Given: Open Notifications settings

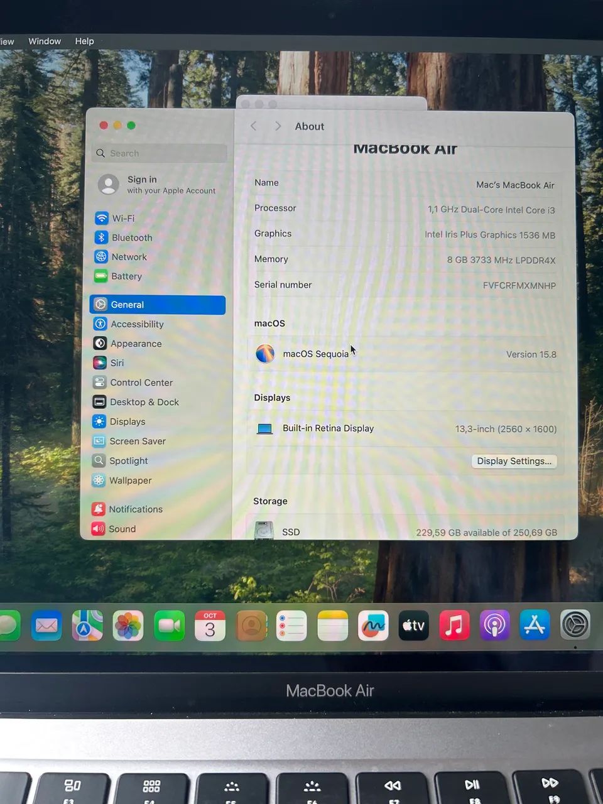Looking at the screenshot, I should [x=127, y=509].
